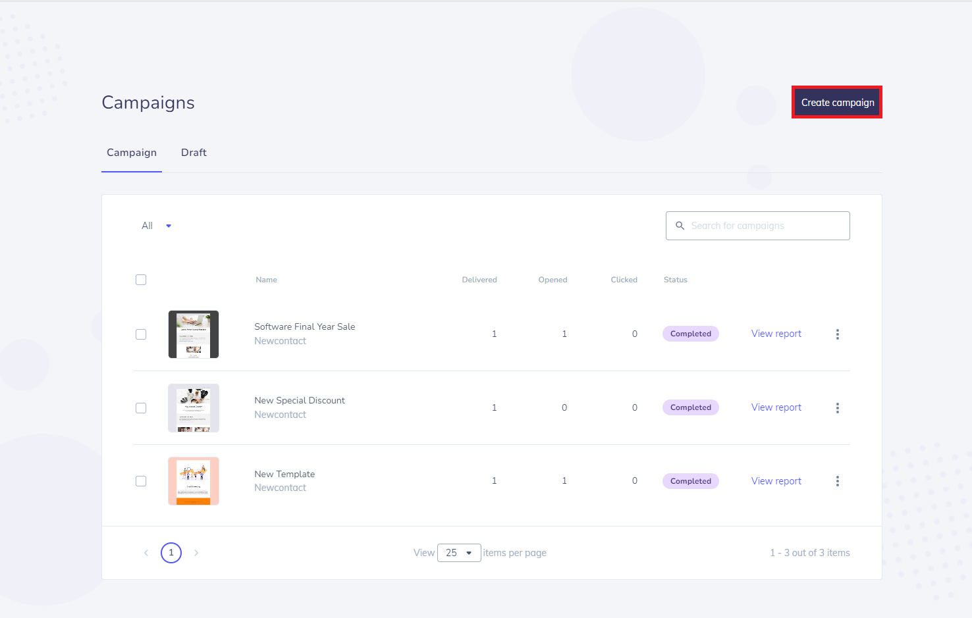The image size is (972, 618).
Task: View report for New Special Discount
Action: [x=776, y=407]
